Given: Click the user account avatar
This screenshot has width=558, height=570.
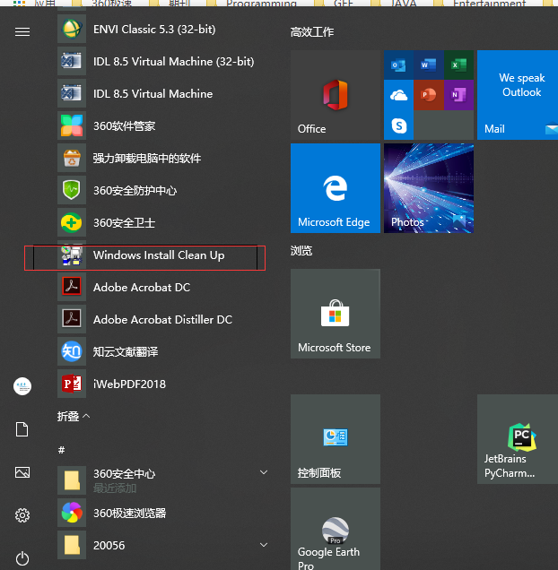Looking at the screenshot, I should point(22,386).
